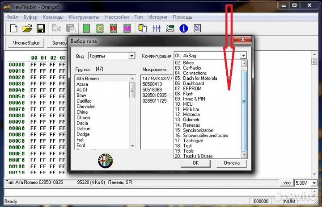Click the green R chip icon

(86, 29)
